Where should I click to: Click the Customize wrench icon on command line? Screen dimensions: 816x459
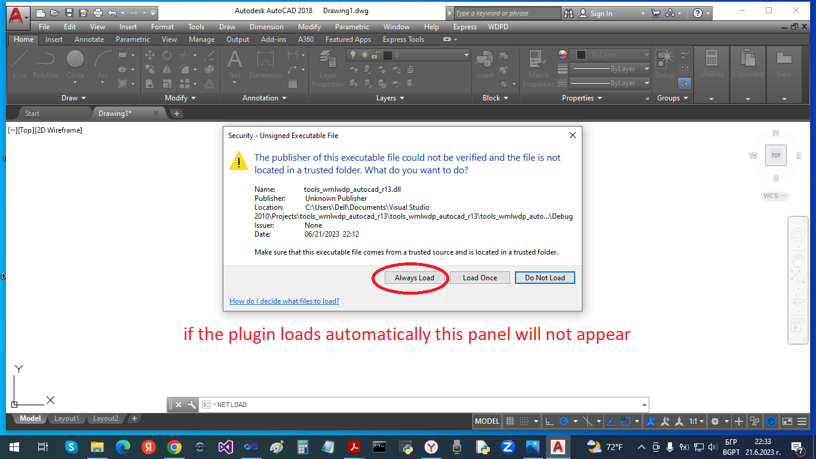coord(192,405)
